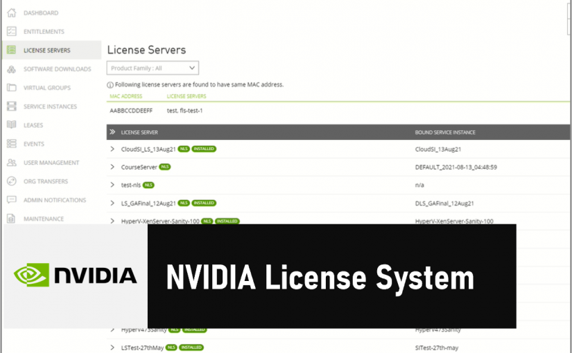
Task: Expand the CourseServer row
Action: pyautogui.click(x=112, y=167)
